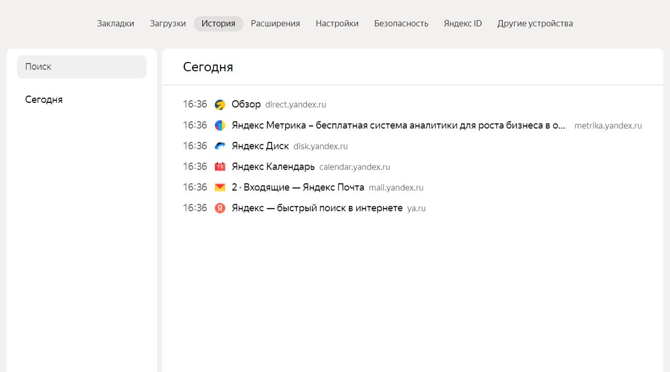670x372 pixels.
Task: Click the Поиск search field
Action: tap(81, 66)
